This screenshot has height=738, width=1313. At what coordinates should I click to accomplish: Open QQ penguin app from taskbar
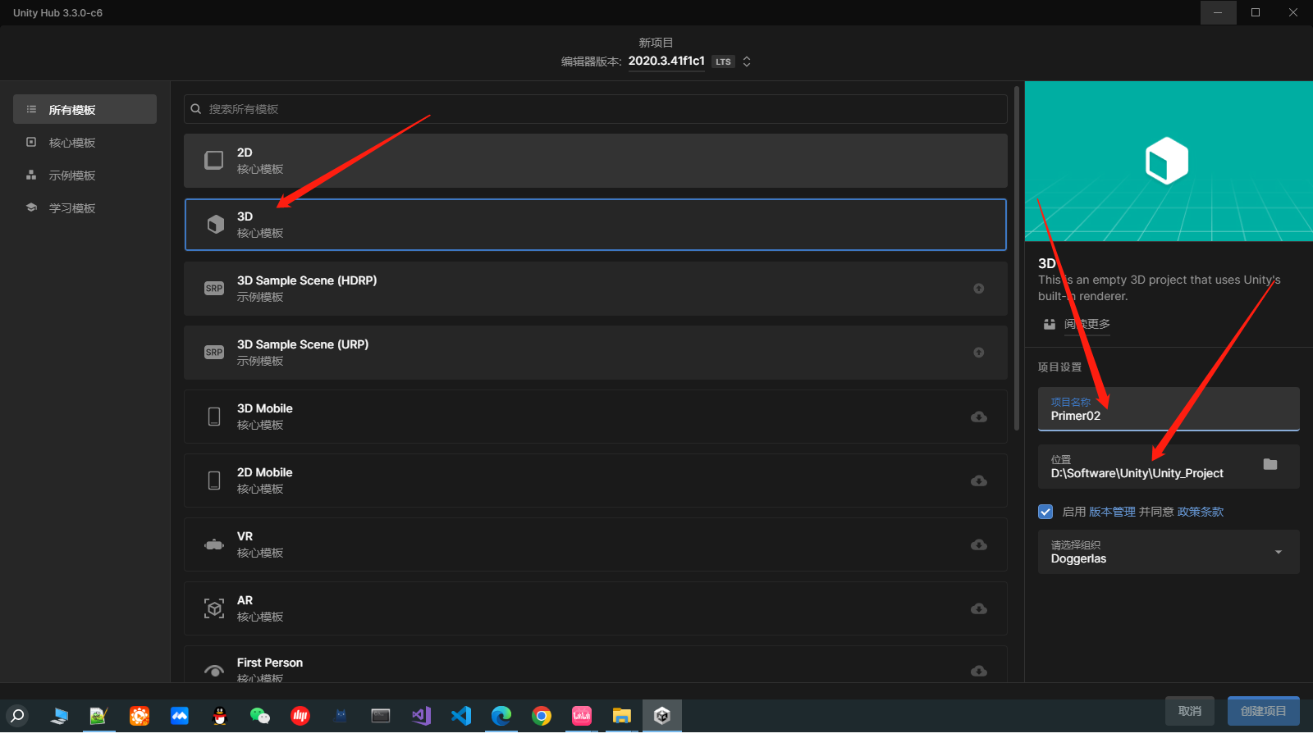220,716
